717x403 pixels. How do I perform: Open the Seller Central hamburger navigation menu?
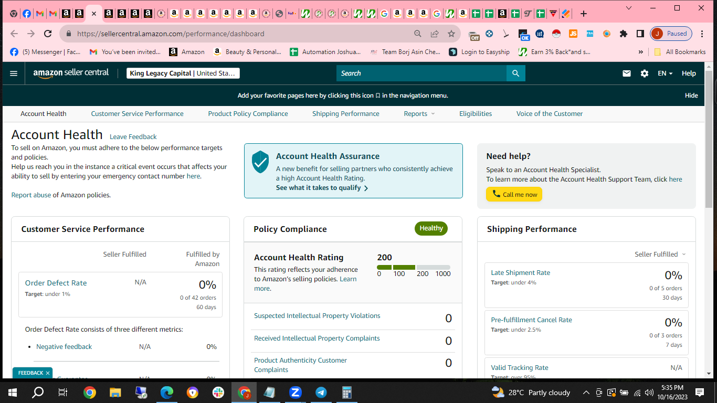click(14, 73)
